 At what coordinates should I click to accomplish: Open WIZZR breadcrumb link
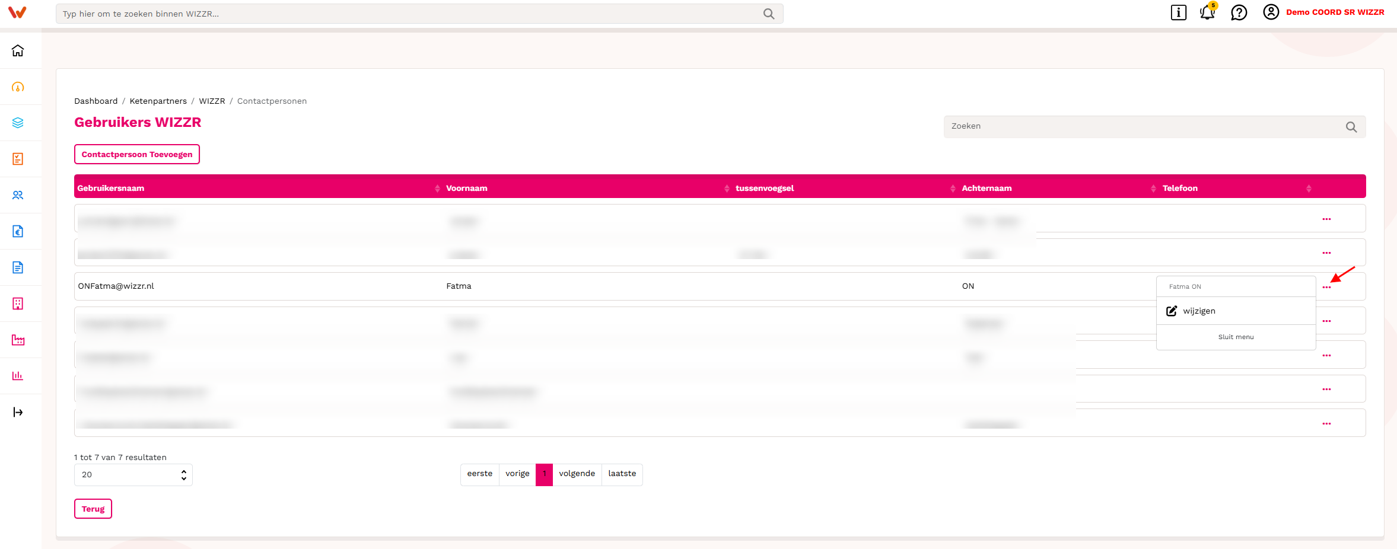pyautogui.click(x=212, y=101)
